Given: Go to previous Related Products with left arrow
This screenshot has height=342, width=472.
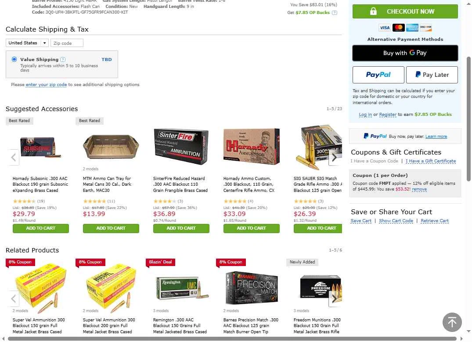Looking at the screenshot, I should (x=14, y=299).
